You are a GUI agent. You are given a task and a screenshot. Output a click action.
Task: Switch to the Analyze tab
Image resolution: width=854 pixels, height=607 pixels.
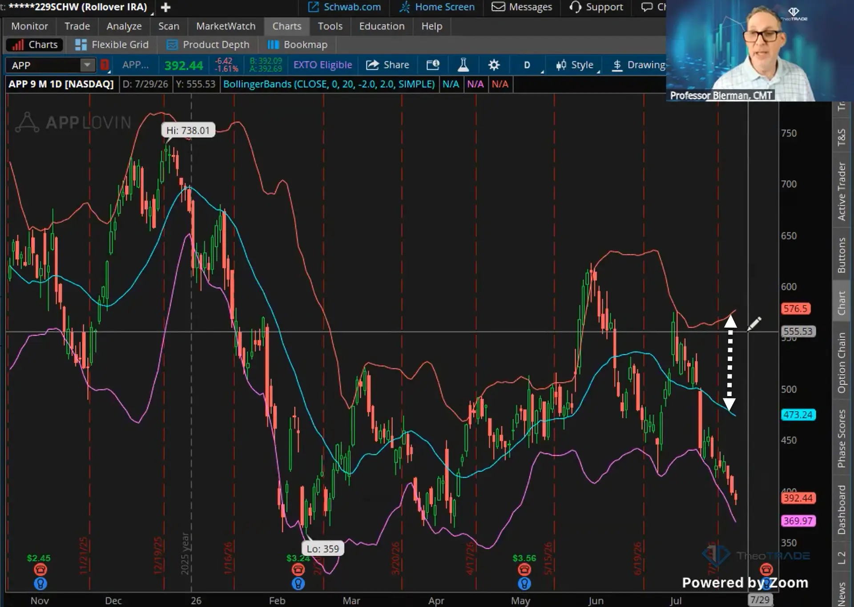pos(124,26)
